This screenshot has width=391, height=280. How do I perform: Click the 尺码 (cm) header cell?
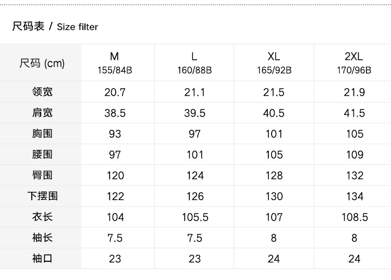click(42, 63)
